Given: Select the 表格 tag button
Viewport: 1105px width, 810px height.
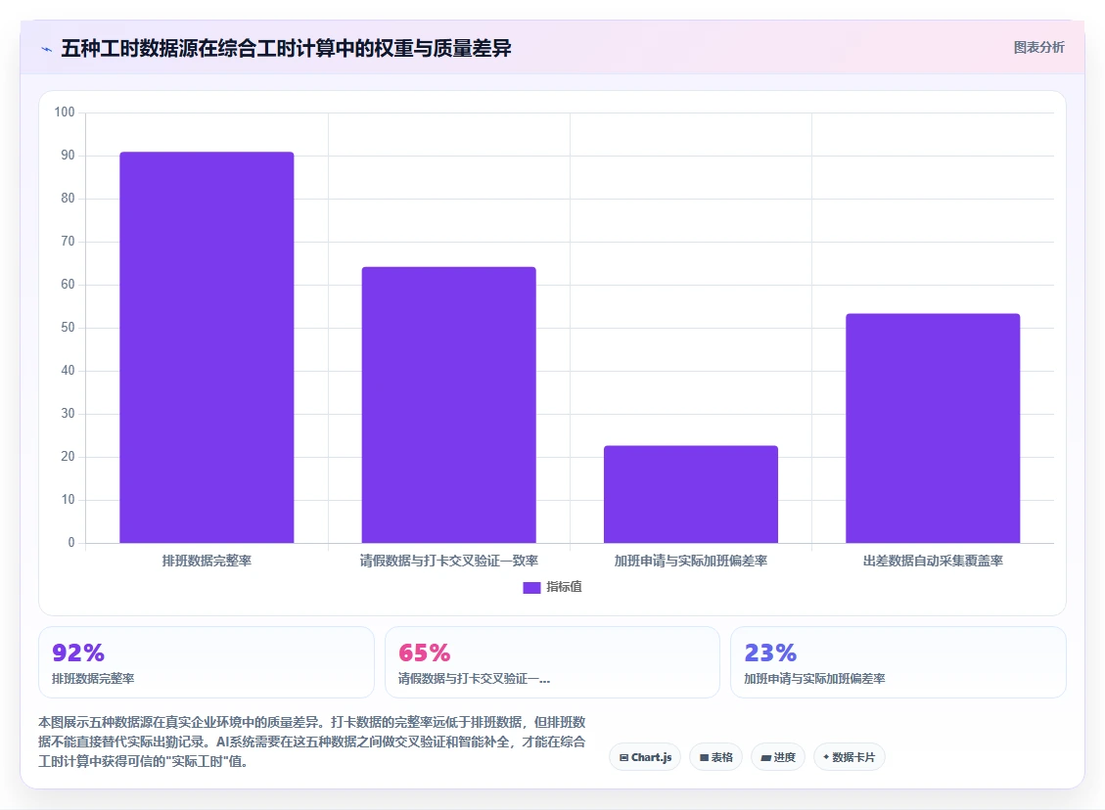Looking at the screenshot, I should pos(716,757).
